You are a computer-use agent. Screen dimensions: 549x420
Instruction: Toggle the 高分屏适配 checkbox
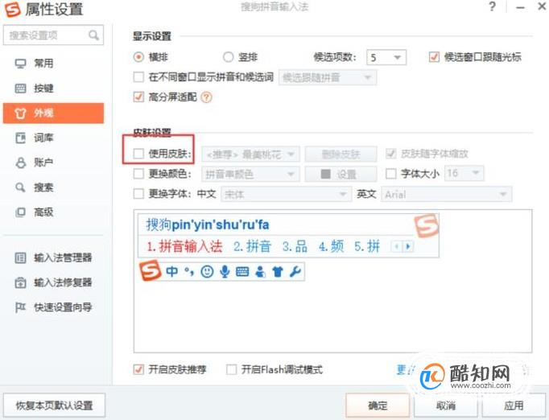coord(138,97)
